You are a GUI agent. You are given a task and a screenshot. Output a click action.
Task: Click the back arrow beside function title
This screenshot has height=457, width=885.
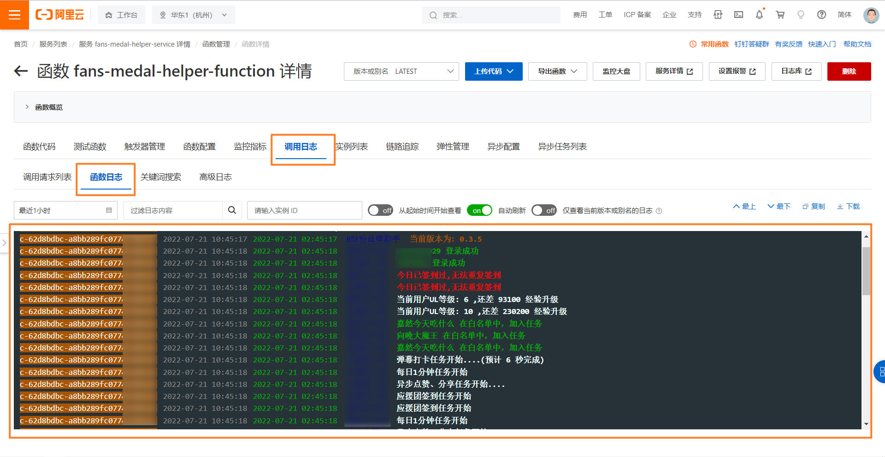(x=21, y=71)
